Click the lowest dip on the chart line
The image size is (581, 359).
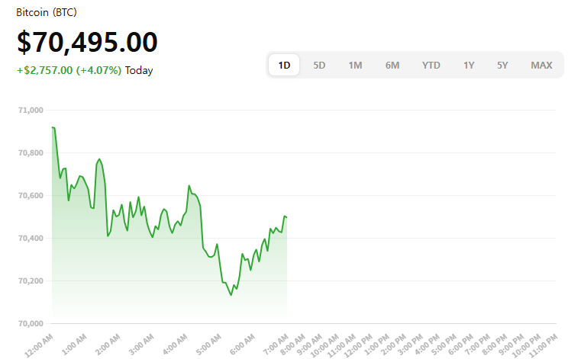point(231,295)
